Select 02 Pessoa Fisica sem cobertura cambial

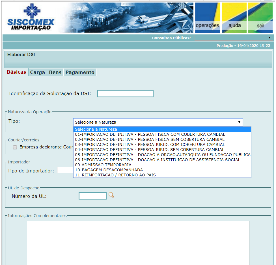[x=162, y=139]
